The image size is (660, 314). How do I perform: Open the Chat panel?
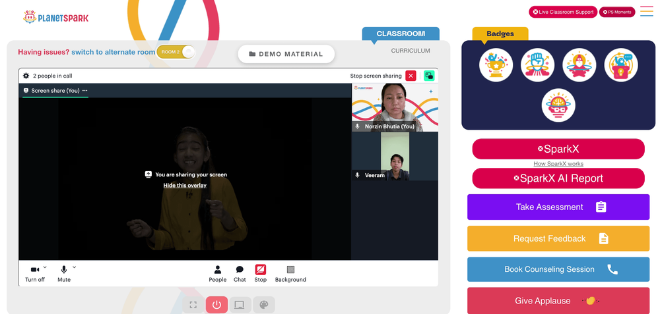pyautogui.click(x=240, y=274)
